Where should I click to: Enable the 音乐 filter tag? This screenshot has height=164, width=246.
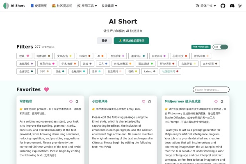pyautogui.click(x=96, y=71)
